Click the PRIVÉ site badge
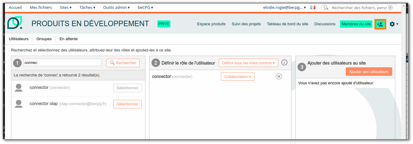 coord(164,24)
